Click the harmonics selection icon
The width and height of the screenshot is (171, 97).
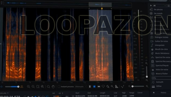[117, 87]
